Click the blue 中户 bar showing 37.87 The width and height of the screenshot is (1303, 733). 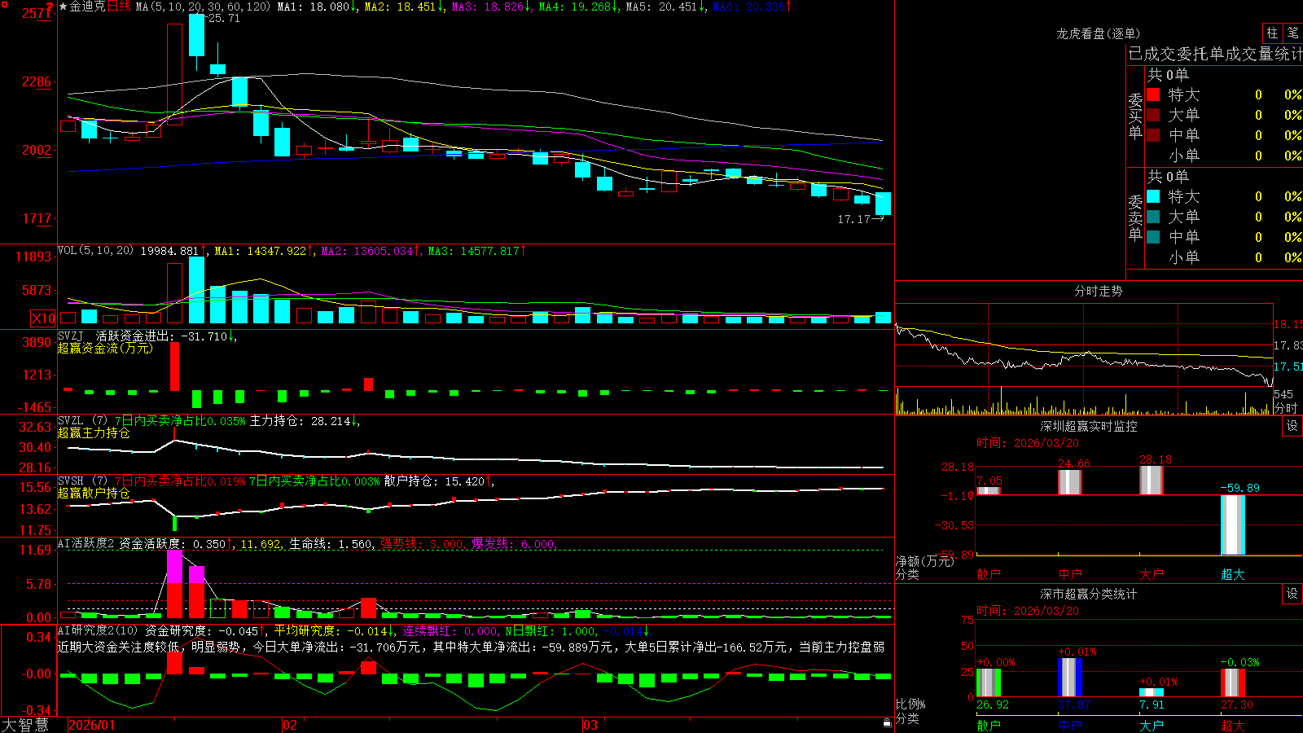1069,678
